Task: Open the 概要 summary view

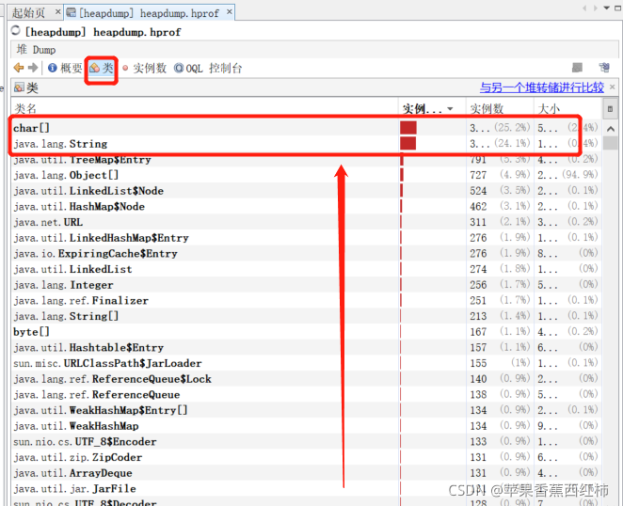Action: tap(65, 68)
